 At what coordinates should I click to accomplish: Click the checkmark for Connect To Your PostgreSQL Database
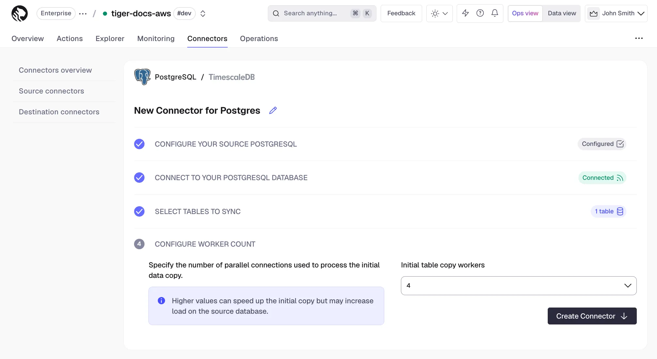point(139,178)
